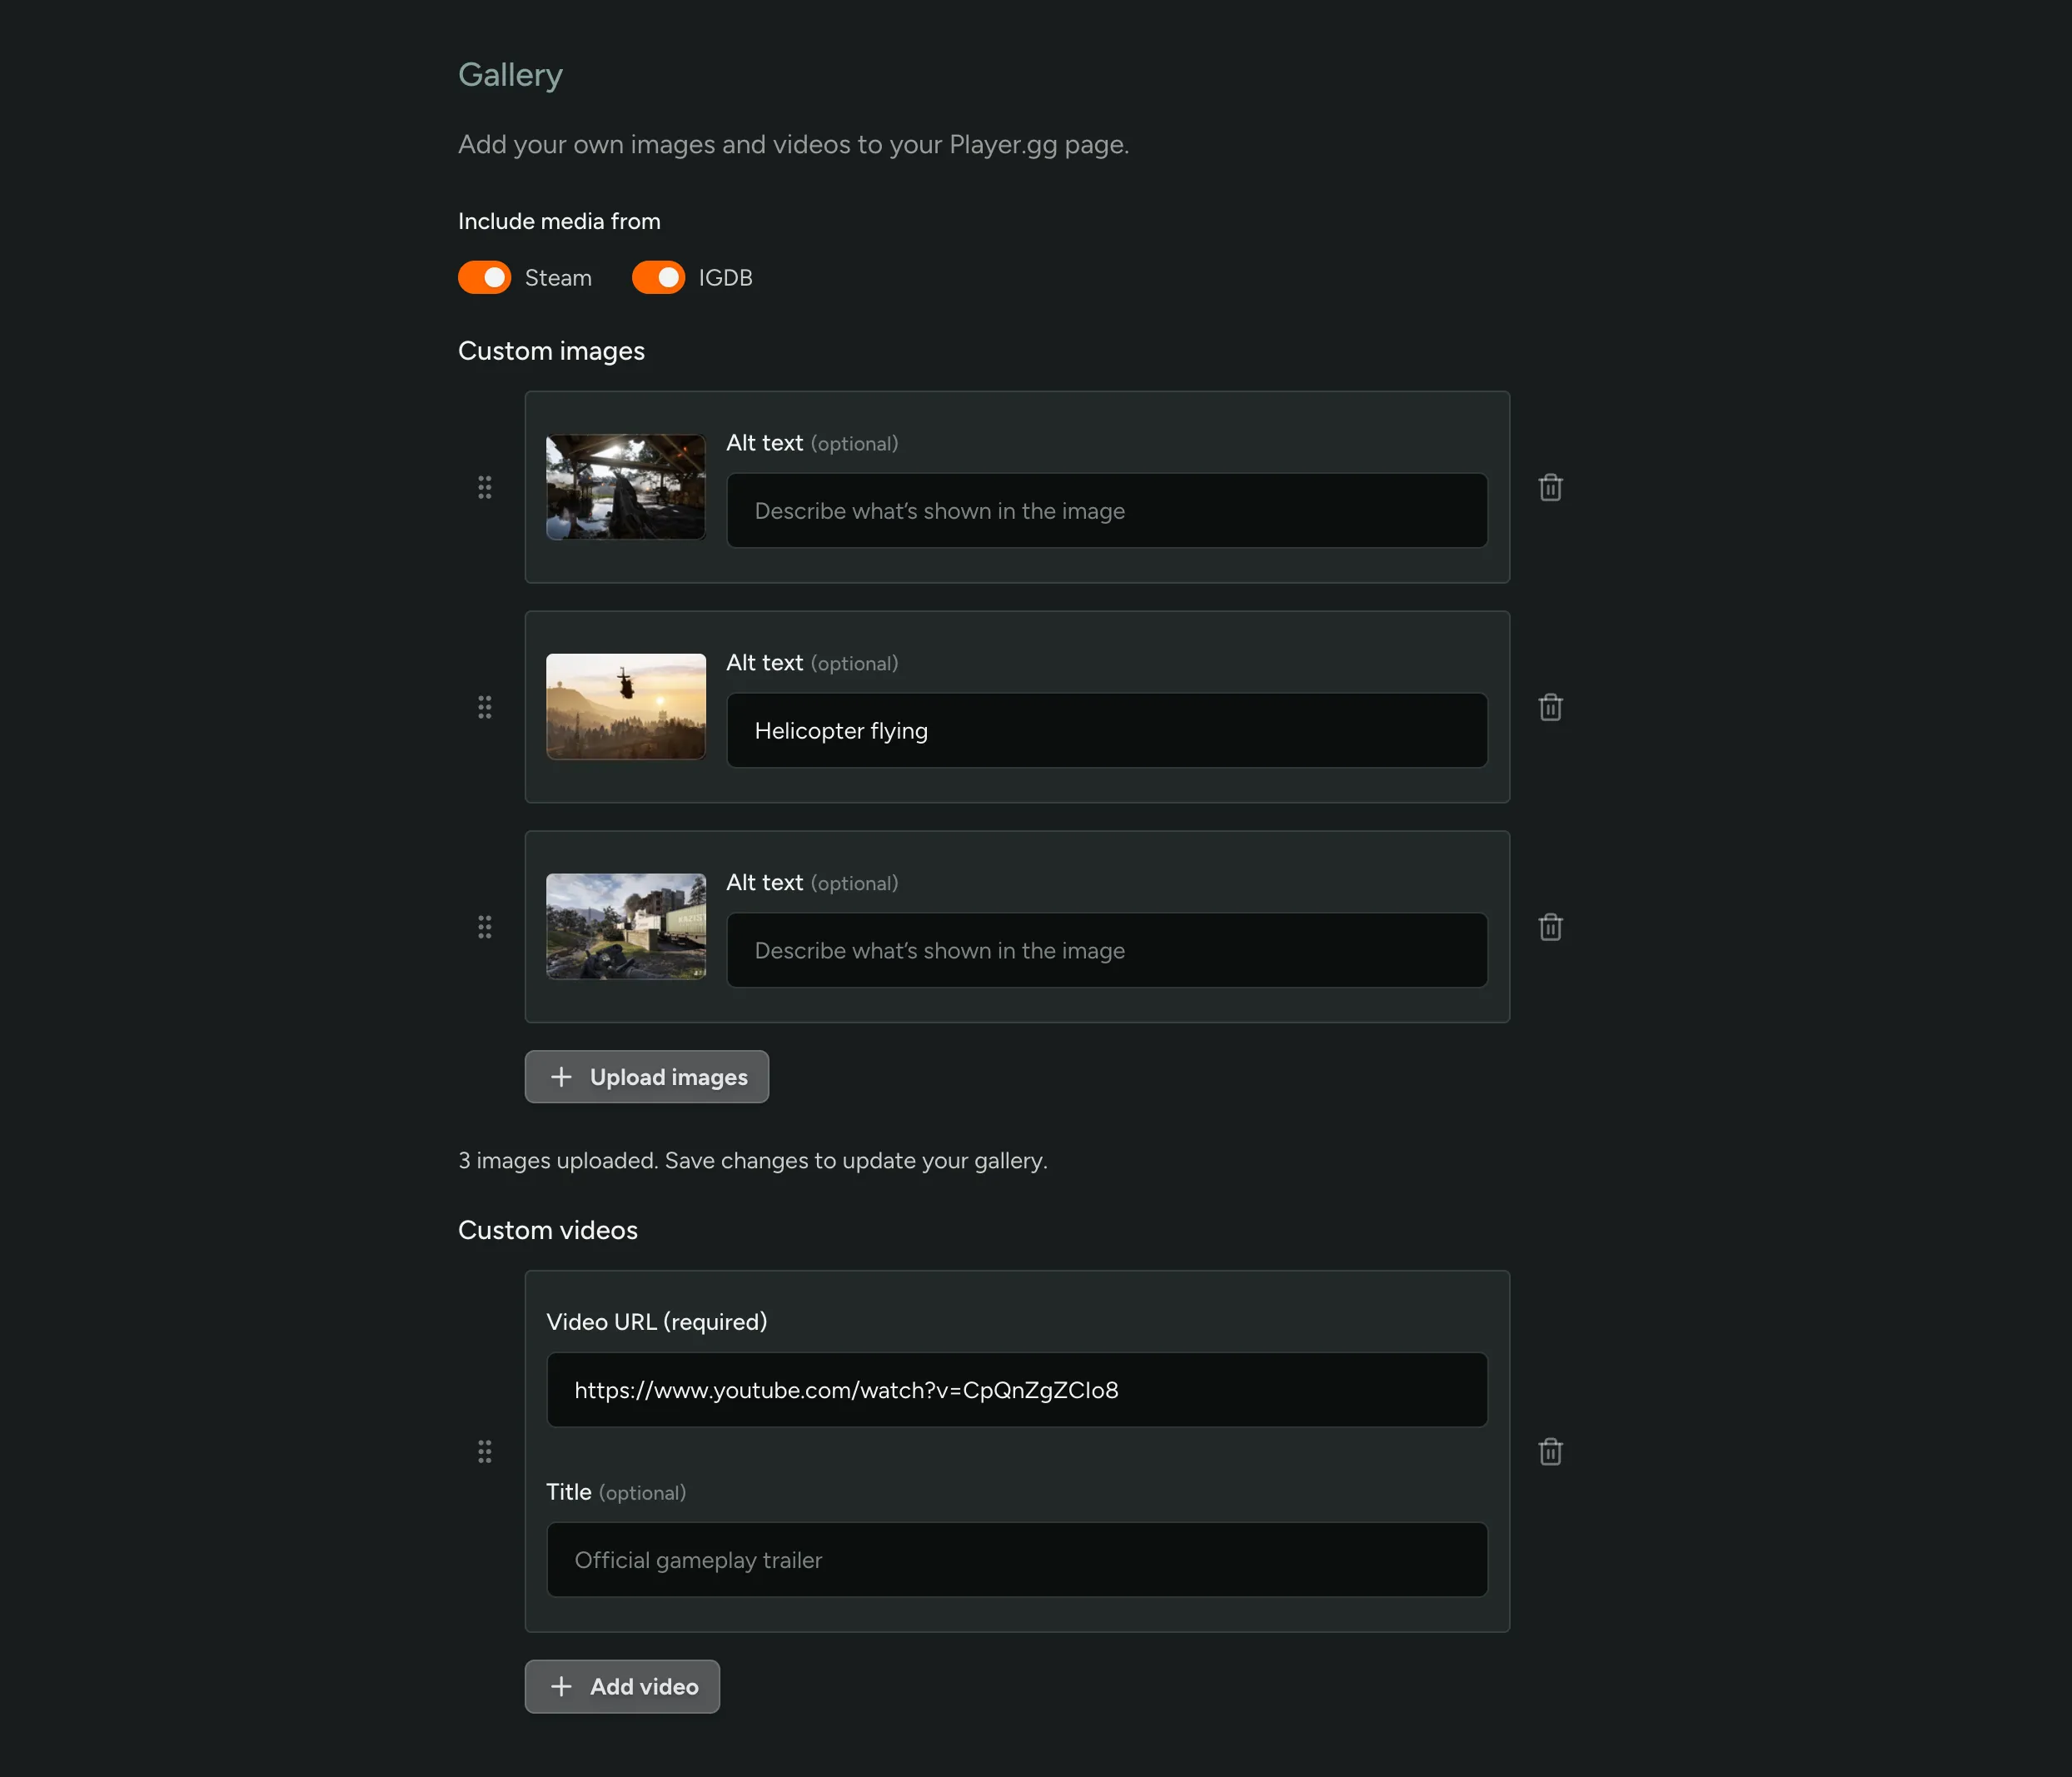This screenshot has width=2072, height=1777.
Task: Focus alt text field of first image
Action: coord(1107,510)
